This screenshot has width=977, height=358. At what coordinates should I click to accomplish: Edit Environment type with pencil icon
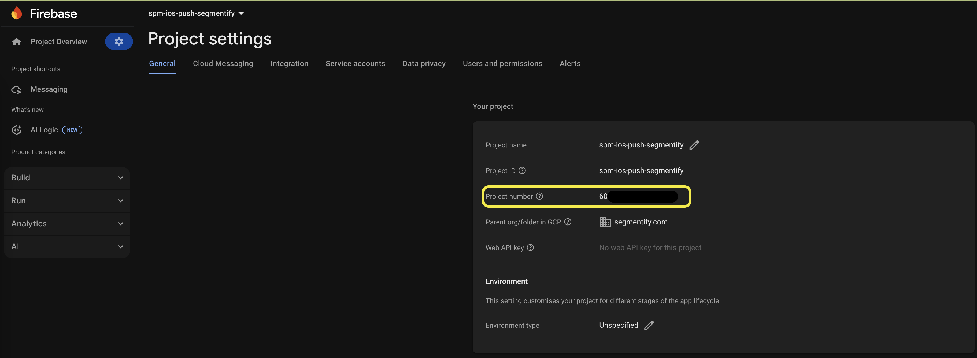coord(649,325)
